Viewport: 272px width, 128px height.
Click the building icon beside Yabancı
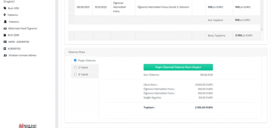coord(5,22)
